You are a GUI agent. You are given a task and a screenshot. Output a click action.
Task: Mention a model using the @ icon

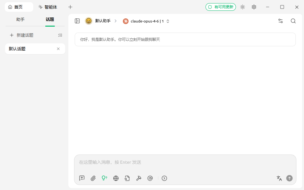(x=150, y=178)
